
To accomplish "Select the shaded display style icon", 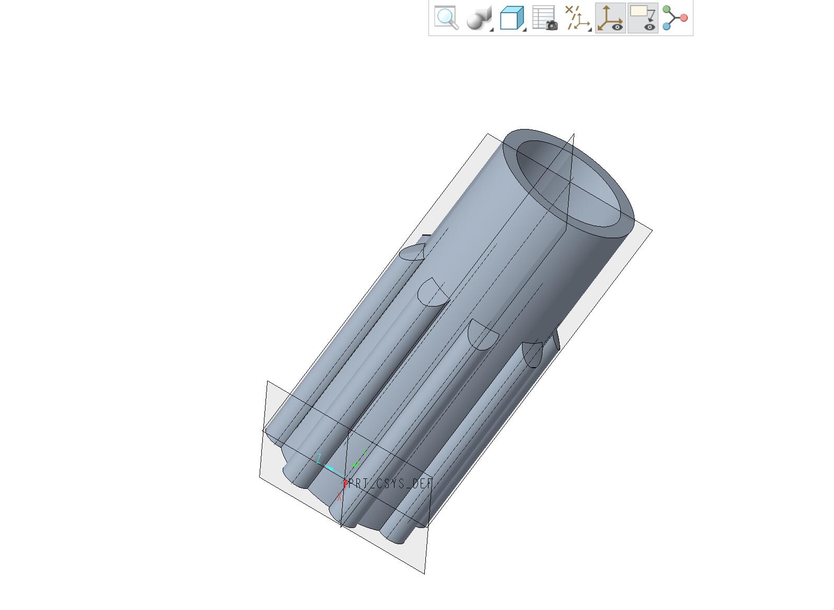I will coord(478,18).
